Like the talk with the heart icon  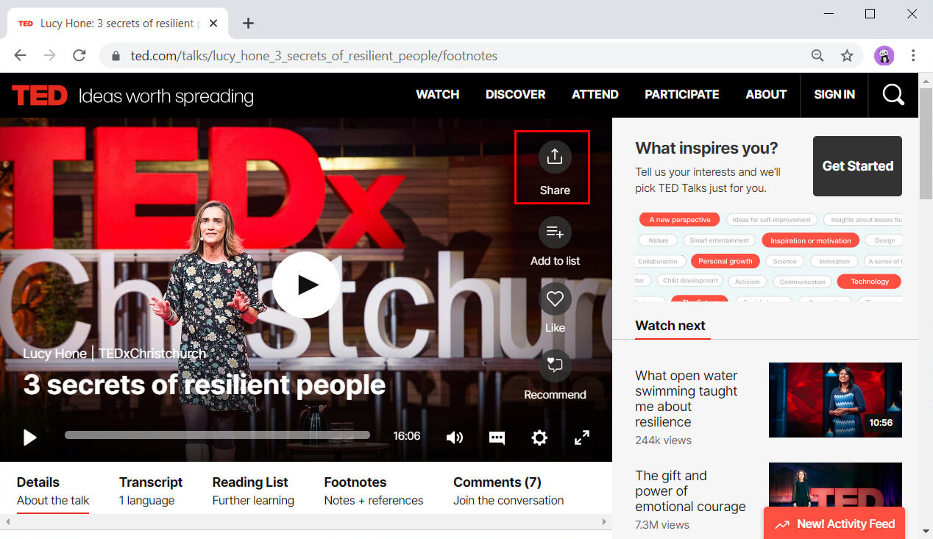click(555, 299)
